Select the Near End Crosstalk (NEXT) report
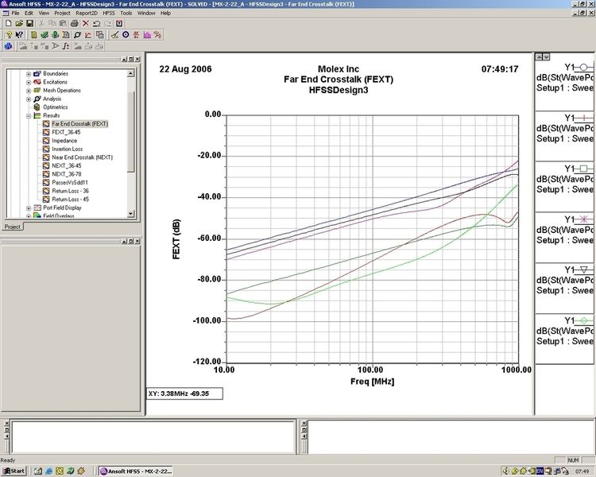The height and width of the screenshot is (477, 596). pos(82,157)
